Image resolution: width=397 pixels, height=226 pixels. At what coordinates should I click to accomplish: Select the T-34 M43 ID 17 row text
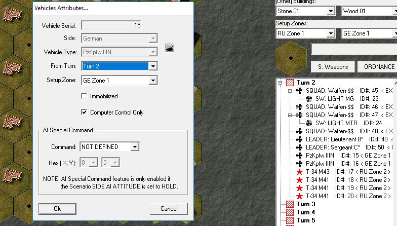(x=348, y=172)
